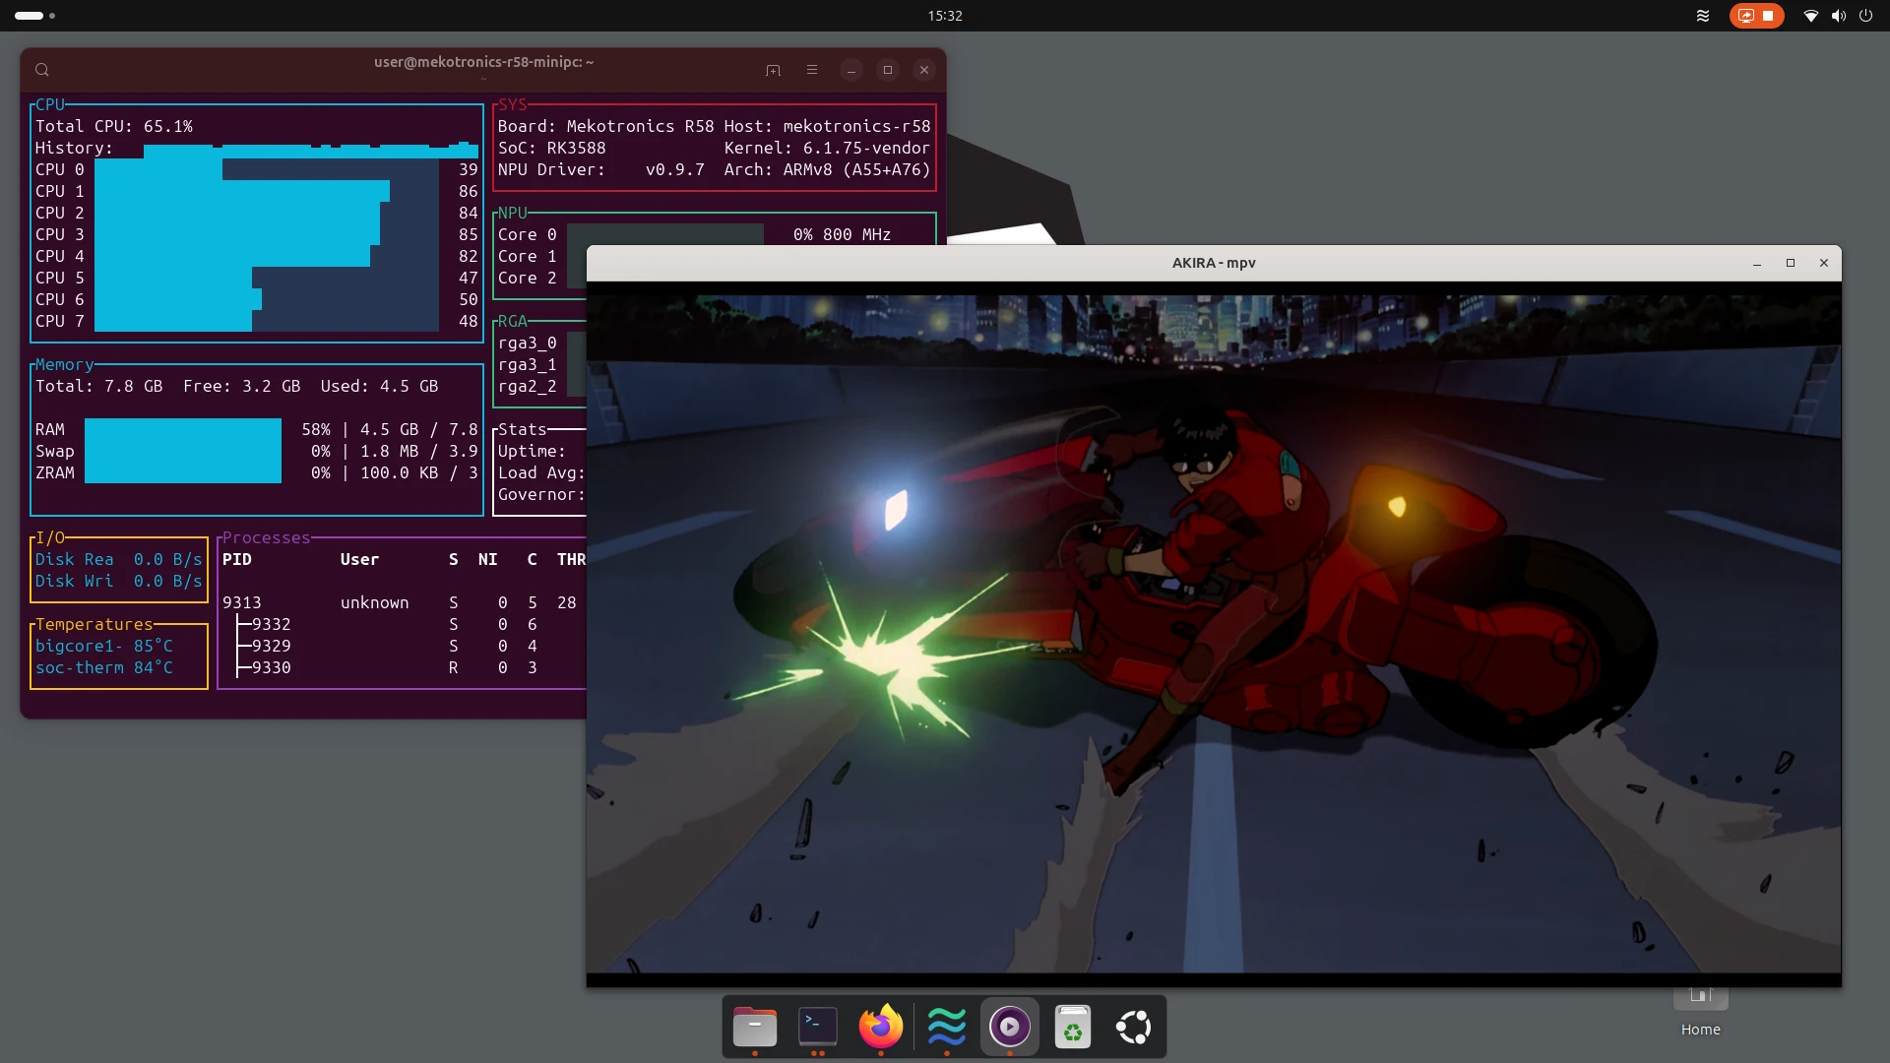This screenshot has height=1063, width=1890.
Task: Click the mpv player dock icon
Action: (1009, 1027)
